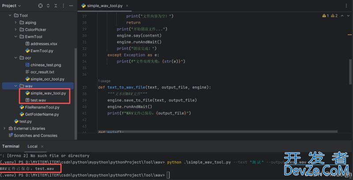The image size is (353, 180).
Task: Expand the aiping folder
Action: (x=16, y=22)
